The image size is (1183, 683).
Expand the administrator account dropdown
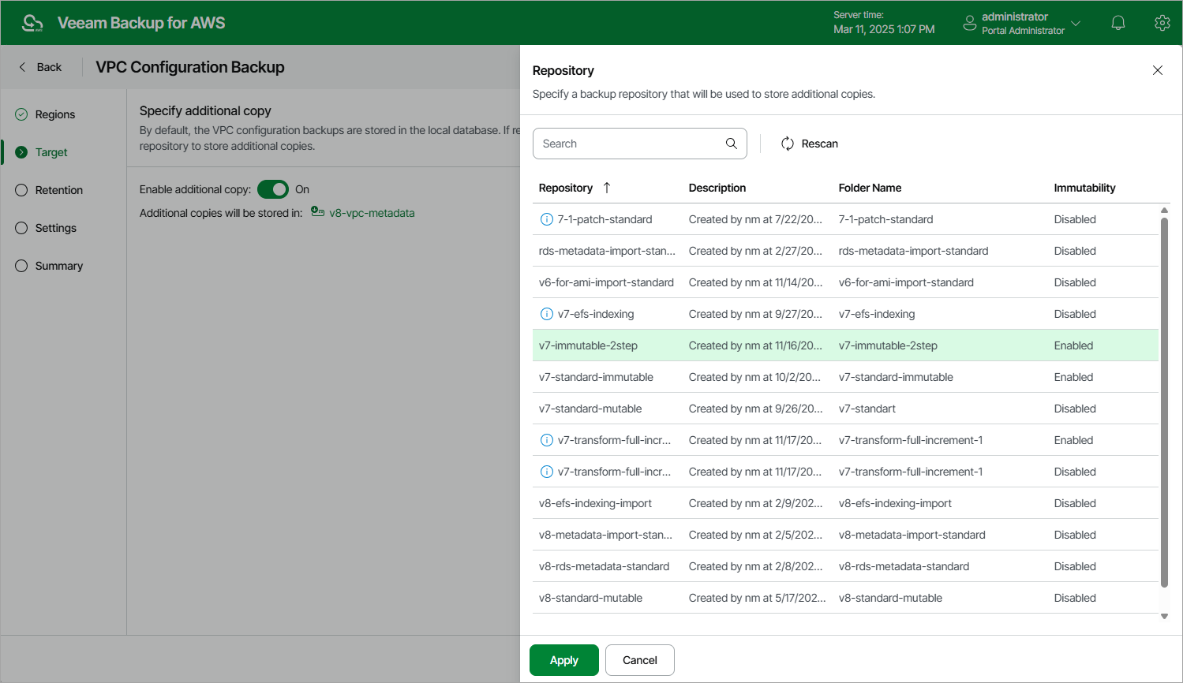pos(1075,23)
